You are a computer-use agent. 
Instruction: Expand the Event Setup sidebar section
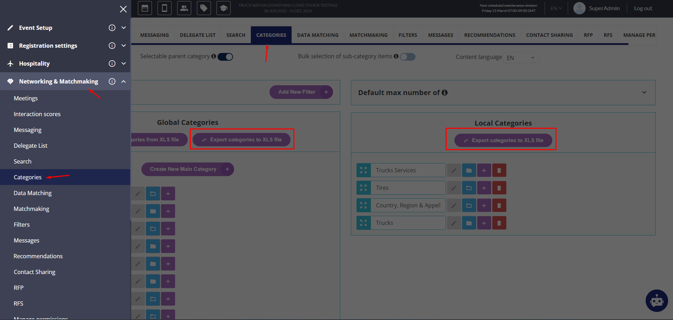[124, 28]
